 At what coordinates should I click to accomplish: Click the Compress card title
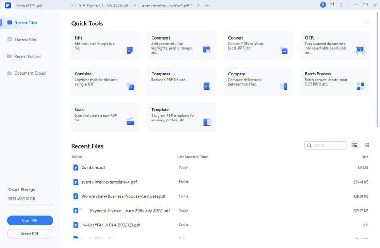[x=160, y=74]
